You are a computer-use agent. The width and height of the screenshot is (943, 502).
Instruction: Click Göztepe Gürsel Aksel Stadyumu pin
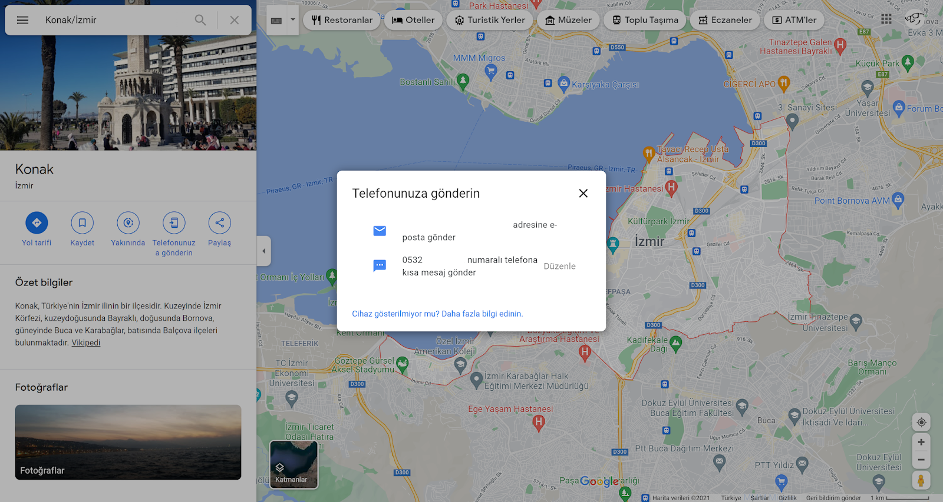click(x=403, y=364)
